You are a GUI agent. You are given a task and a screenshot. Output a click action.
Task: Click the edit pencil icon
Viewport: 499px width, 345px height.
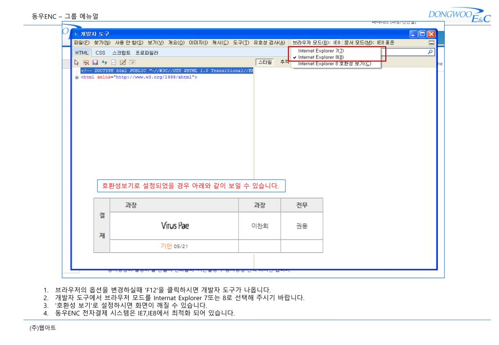click(123, 62)
